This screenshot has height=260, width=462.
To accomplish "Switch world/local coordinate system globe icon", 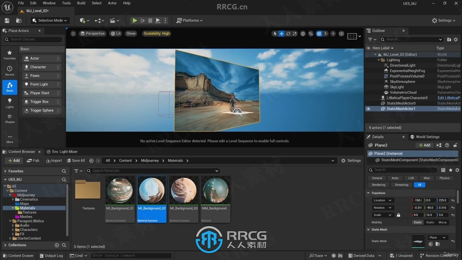I will click(x=303, y=34).
